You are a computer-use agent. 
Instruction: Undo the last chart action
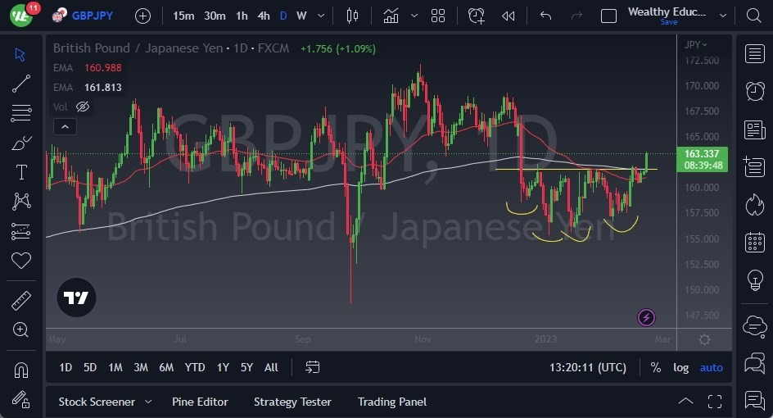[x=545, y=16]
